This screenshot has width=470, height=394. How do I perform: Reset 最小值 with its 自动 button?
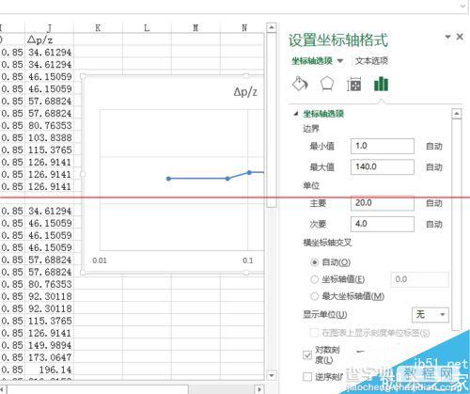[x=434, y=146]
